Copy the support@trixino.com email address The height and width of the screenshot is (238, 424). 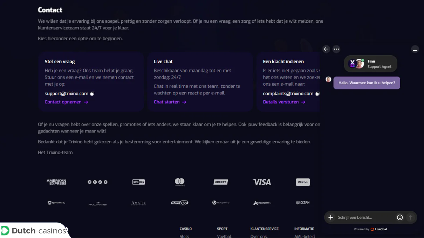(x=93, y=94)
